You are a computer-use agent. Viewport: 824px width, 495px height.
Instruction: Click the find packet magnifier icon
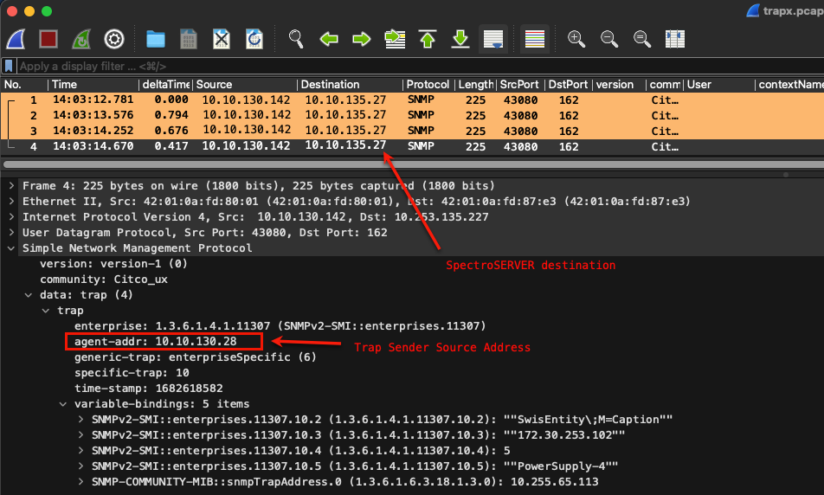coord(296,39)
